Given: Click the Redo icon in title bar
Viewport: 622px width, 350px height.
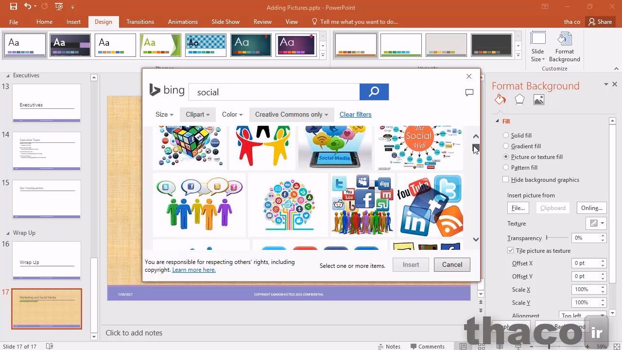Looking at the screenshot, I should click(45, 7).
